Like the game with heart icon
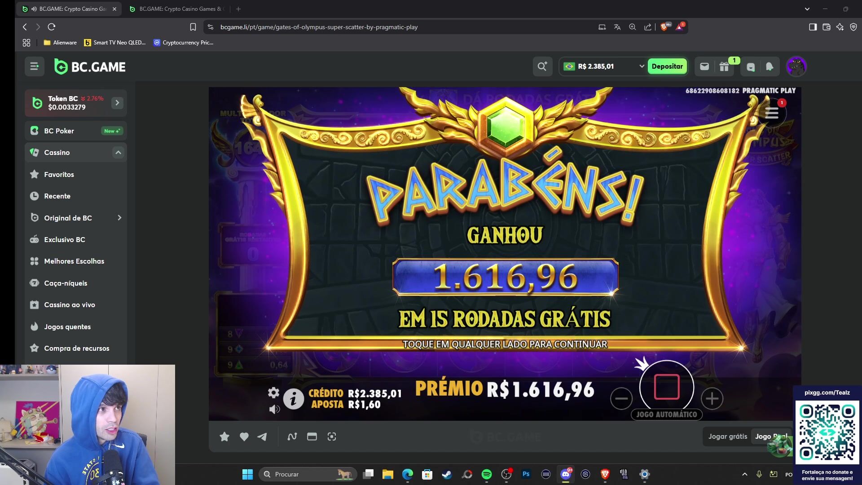 point(244,436)
